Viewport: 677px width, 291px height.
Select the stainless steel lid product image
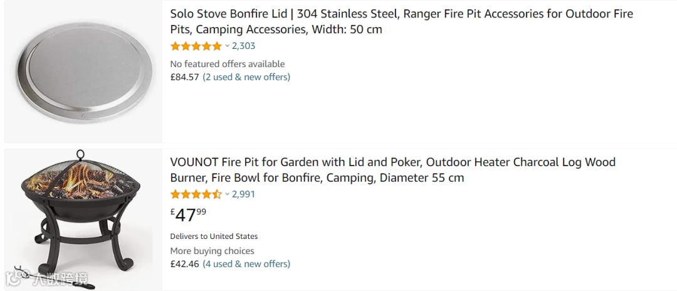point(83,72)
